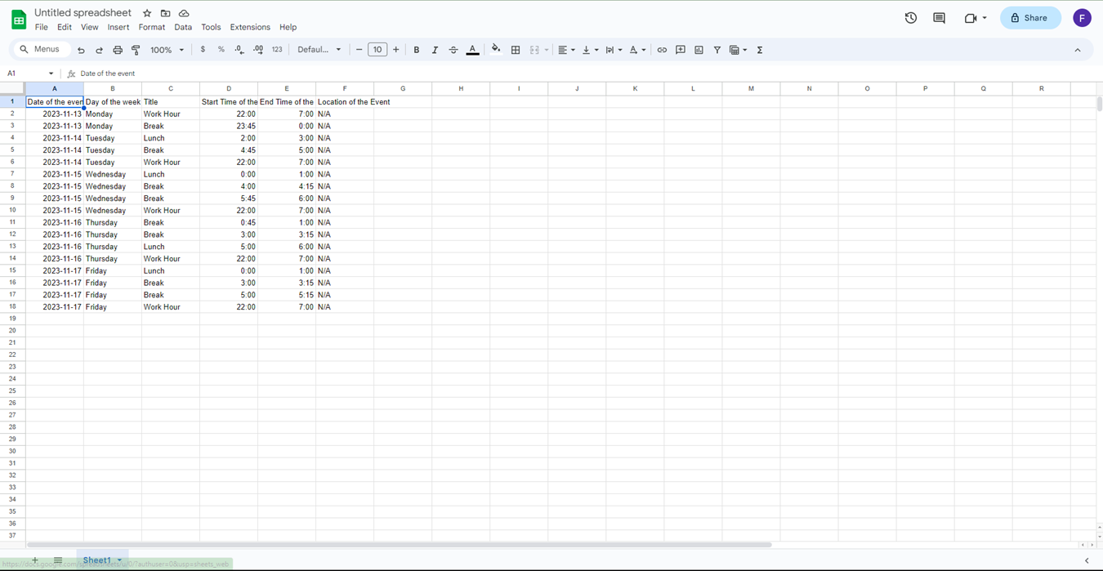Open the fill color paint bucket
This screenshot has height=571, width=1103.
tap(496, 50)
